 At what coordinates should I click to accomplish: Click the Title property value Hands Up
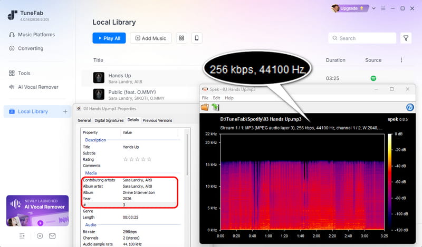pyautogui.click(x=131, y=147)
